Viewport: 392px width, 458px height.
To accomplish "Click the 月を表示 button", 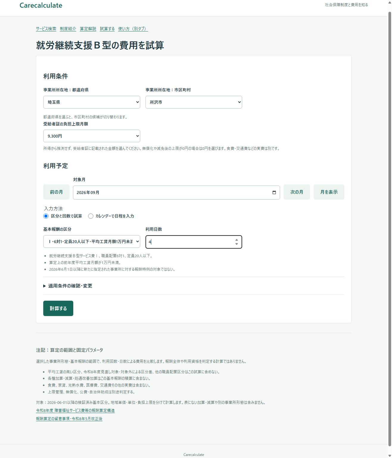I will click(329, 192).
